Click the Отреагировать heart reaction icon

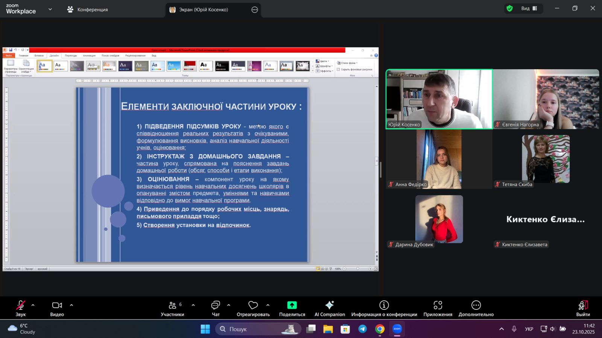[253, 305]
